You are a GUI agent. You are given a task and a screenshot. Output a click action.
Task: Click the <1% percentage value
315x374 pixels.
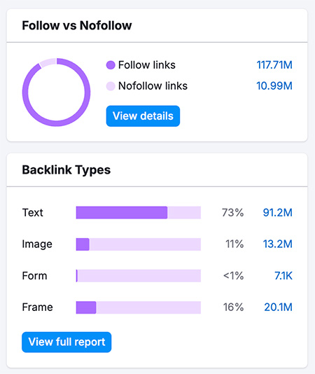coord(233,276)
